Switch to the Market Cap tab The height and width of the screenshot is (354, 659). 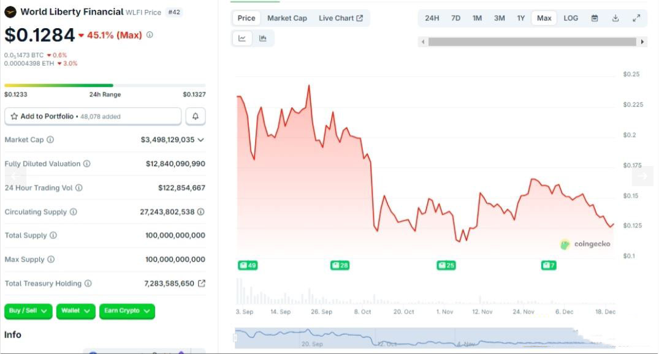[x=287, y=18]
